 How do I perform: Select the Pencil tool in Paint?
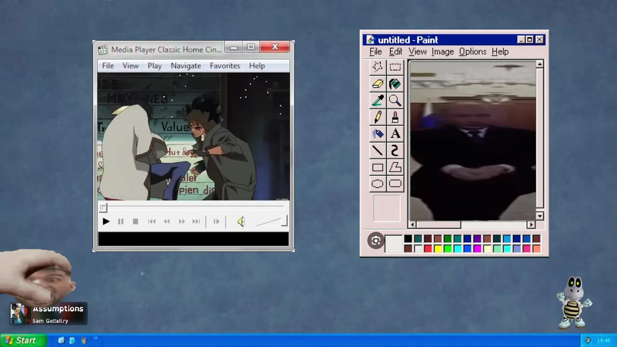point(377,117)
